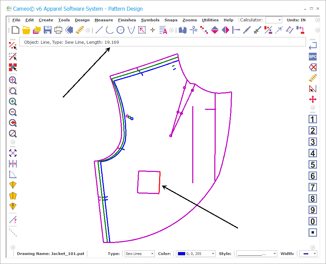Expand the left toolbar overflow at bottom
The image size is (326, 264).
click(x=13, y=247)
